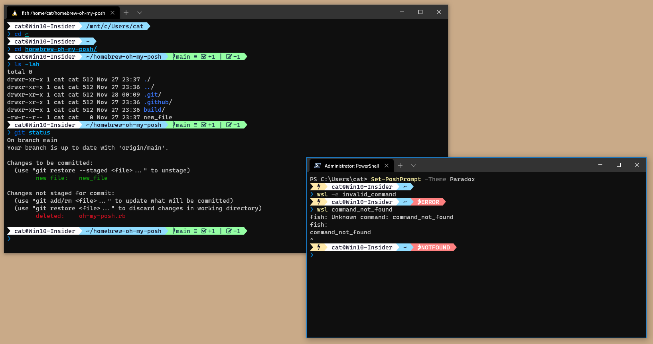Click the underlined homebrew-oh-my-posh/ path
Image resolution: width=653 pixels, height=344 pixels.
click(x=61, y=49)
